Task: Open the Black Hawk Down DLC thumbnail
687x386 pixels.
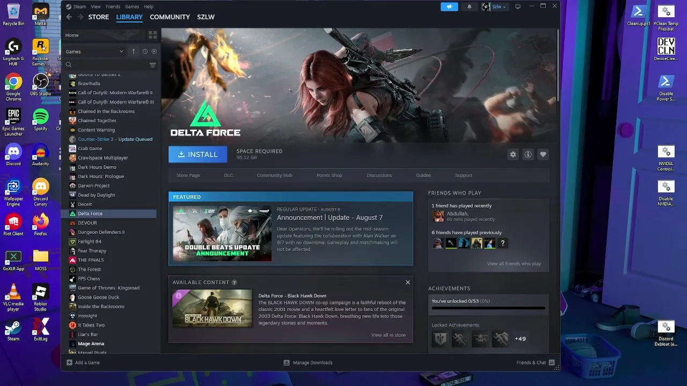Action: (x=212, y=308)
